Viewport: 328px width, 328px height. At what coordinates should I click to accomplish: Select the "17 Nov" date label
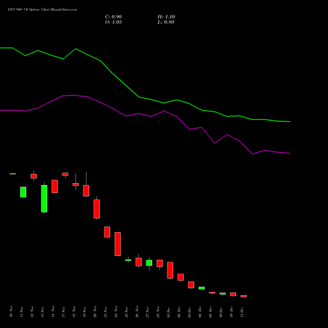[x=64, y=312]
